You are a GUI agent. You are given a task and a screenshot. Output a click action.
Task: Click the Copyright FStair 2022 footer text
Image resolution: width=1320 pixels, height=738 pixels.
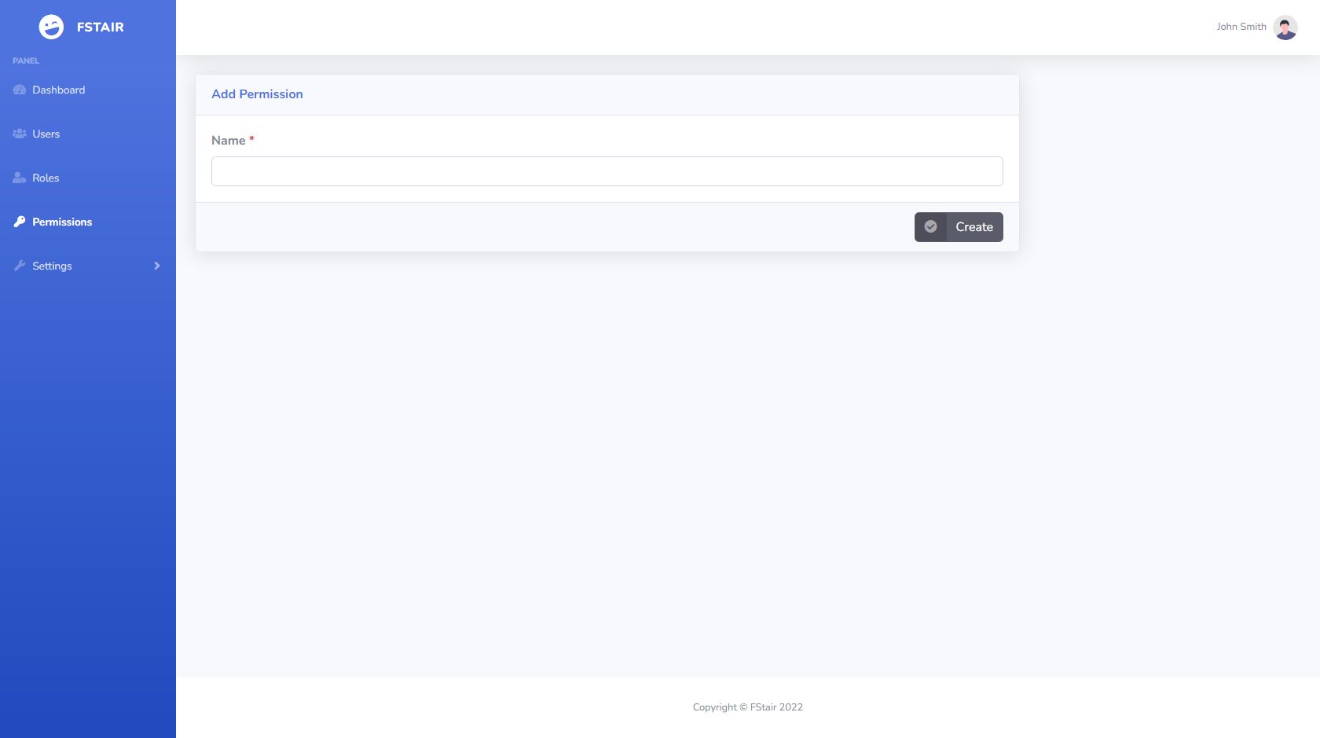(747, 707)
